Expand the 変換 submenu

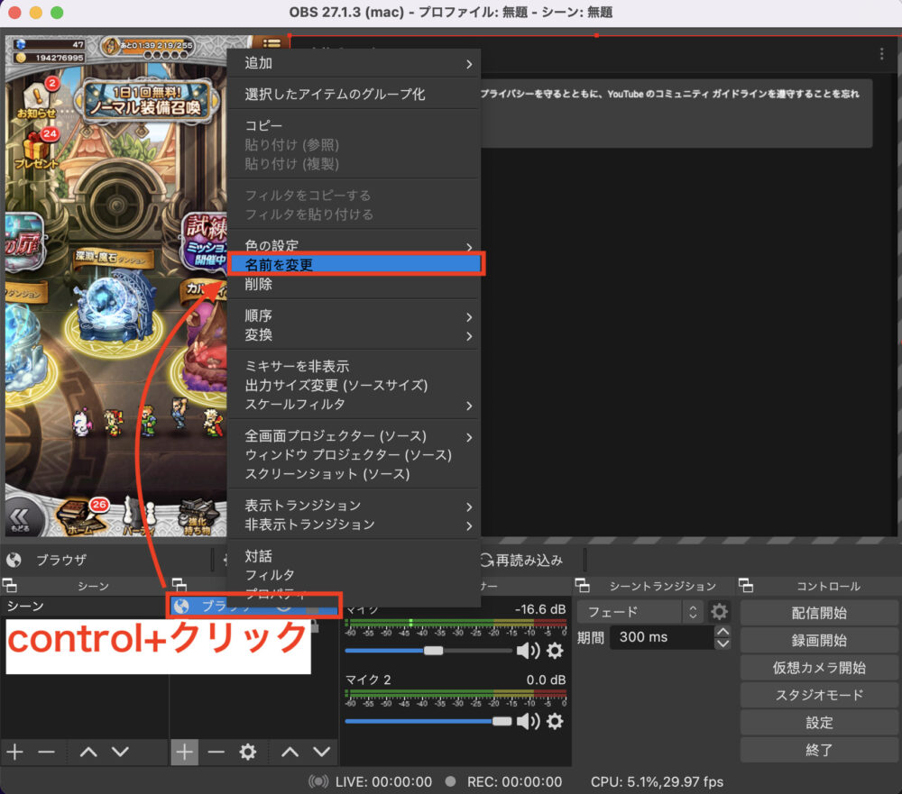click(354, 334)
